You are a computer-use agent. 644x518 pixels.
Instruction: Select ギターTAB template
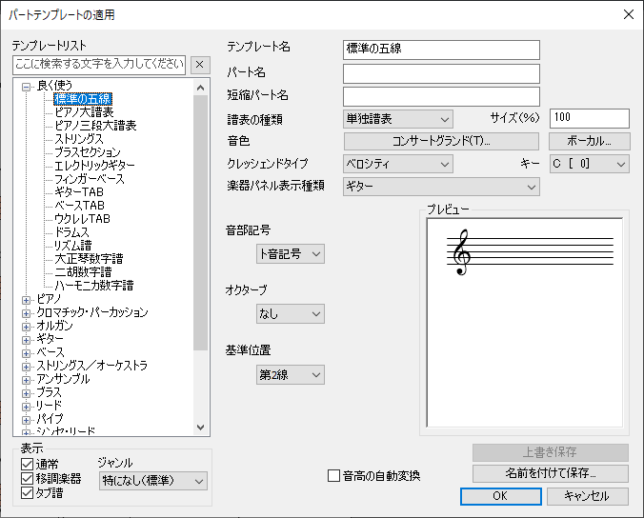click(x=79, y=192)
